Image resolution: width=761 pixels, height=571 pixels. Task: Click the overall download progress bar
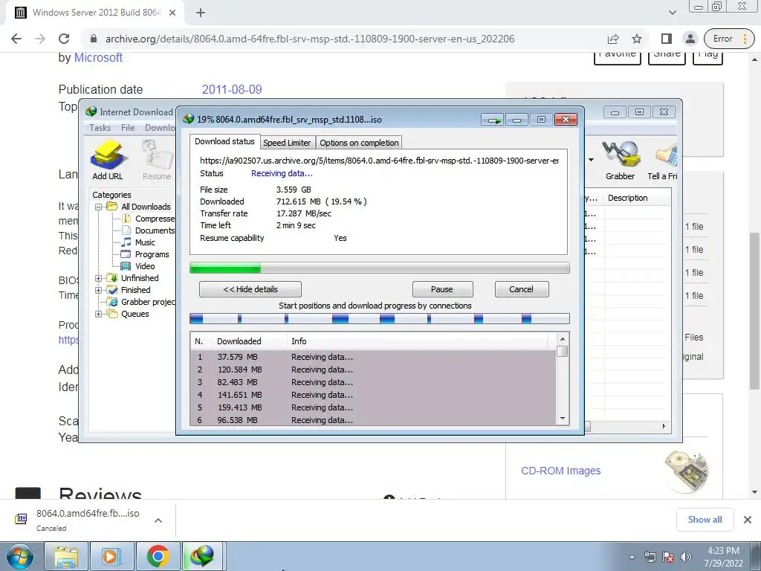point(379,268)
